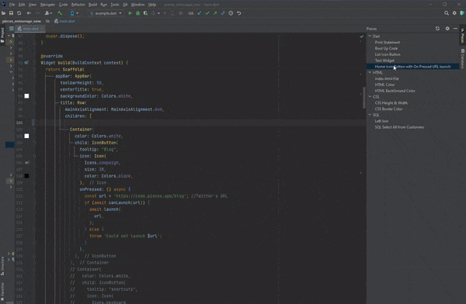Click the editor vertical scrollbar thumb
466x304 pixels.
tap(364, 98)
